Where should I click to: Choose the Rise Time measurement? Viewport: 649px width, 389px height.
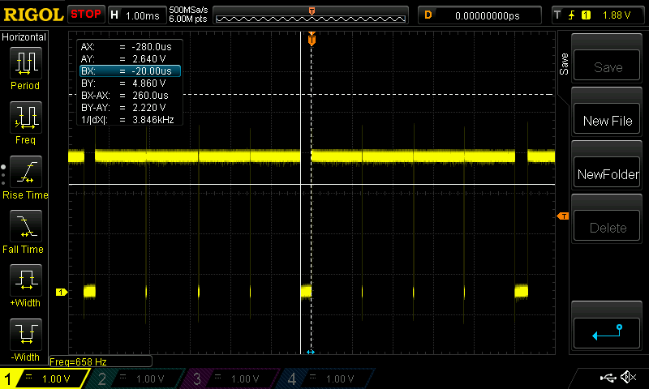click(25, 177)
